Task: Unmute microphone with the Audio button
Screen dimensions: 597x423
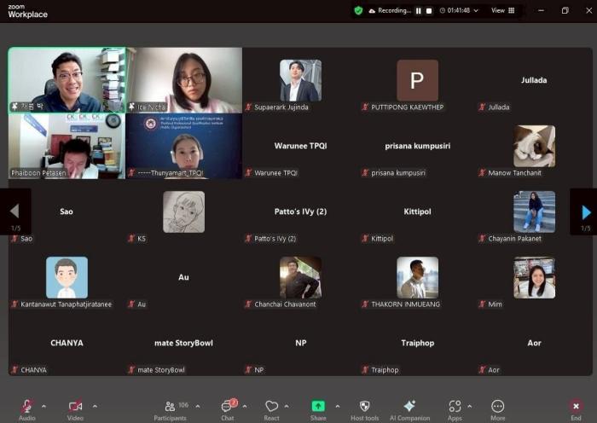Action: pos(26,410)
